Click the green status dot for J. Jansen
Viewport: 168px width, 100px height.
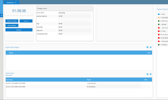[x=159, y=24]
